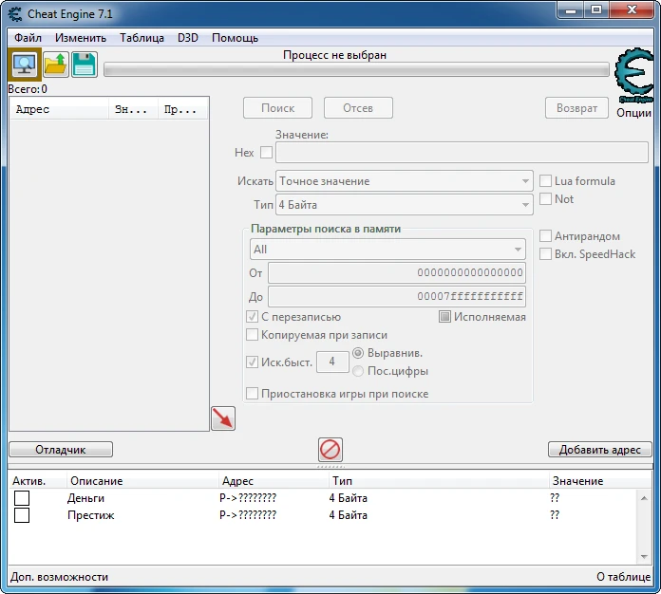The image size is (661, 594).
Task: Click the Значение table column header
Action: coord(601,481)
